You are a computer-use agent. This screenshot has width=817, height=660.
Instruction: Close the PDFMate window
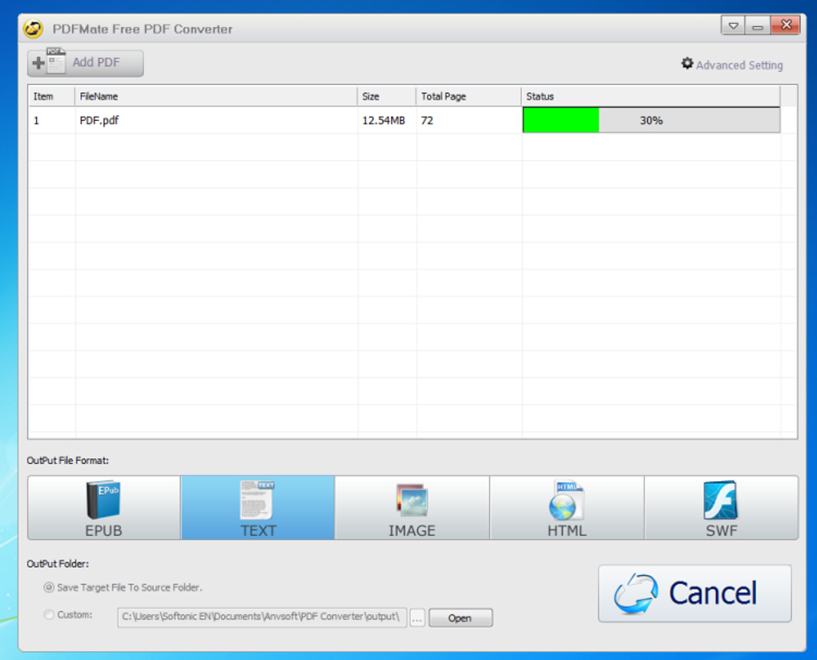pos(786,25)
